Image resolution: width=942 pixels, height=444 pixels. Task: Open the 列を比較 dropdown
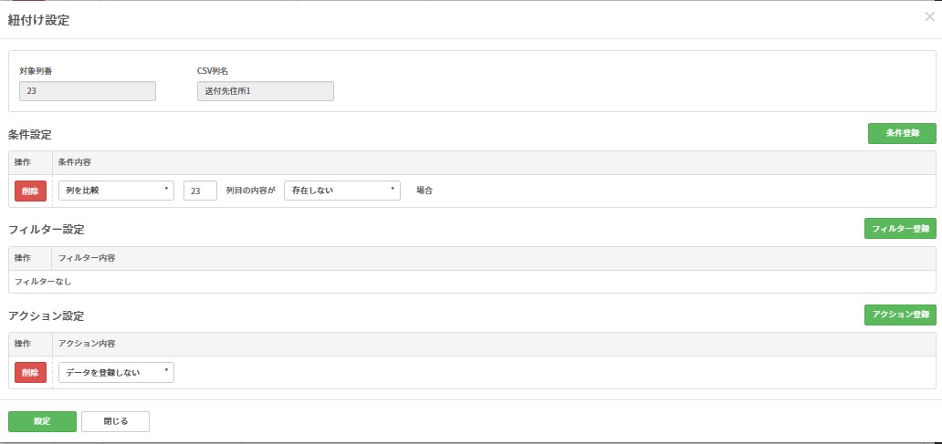coord(116,191)
